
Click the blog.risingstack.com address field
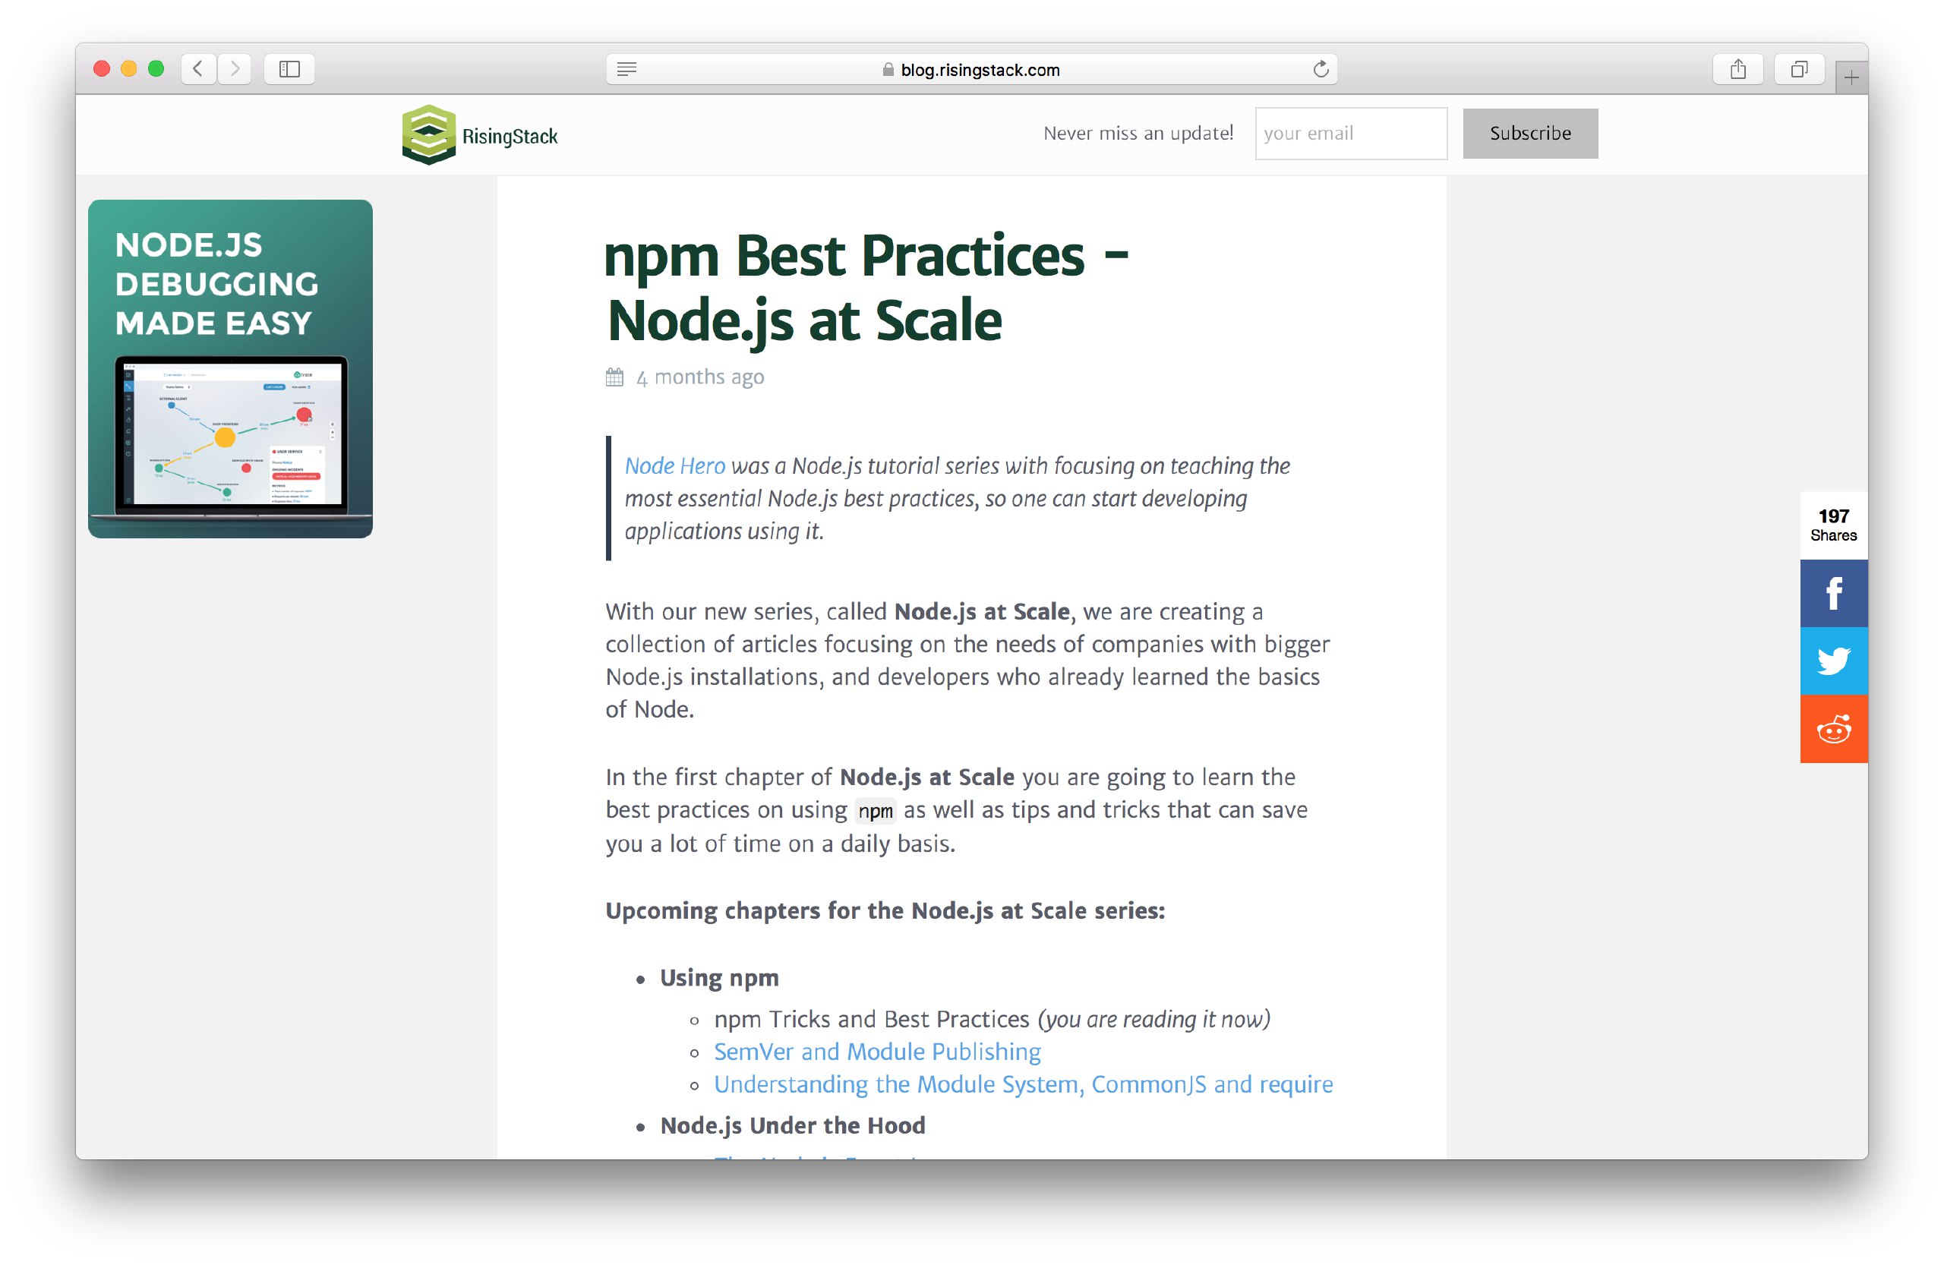971,69
